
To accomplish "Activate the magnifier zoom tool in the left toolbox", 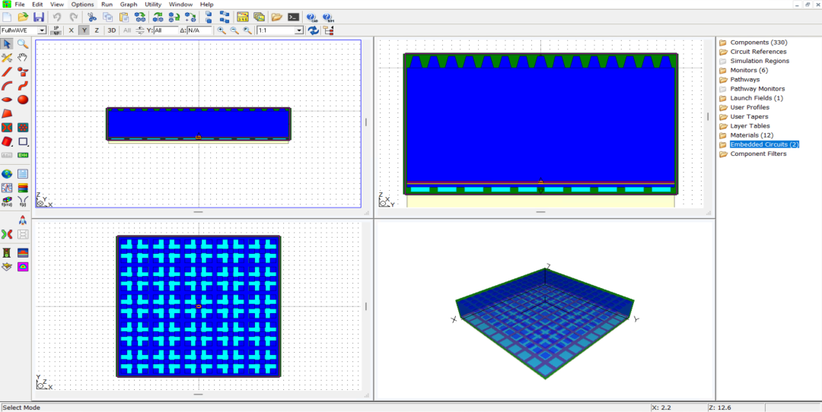I will (x=23, y=44).
